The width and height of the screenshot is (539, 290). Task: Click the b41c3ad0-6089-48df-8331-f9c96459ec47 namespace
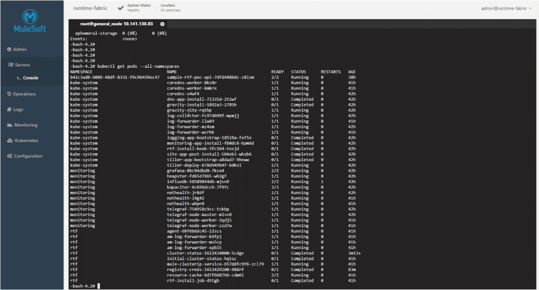pos(115,77)
